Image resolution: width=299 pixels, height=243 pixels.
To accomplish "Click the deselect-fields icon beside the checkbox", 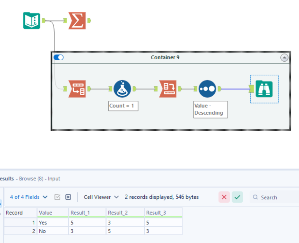I will pyautogui.click(x=68, y=197).
